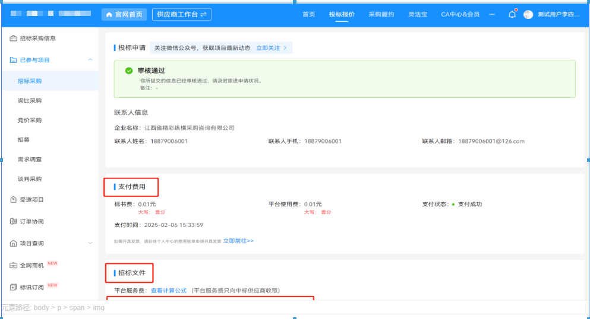Click the 立即关注 link
590x319 pixels.
268,48
